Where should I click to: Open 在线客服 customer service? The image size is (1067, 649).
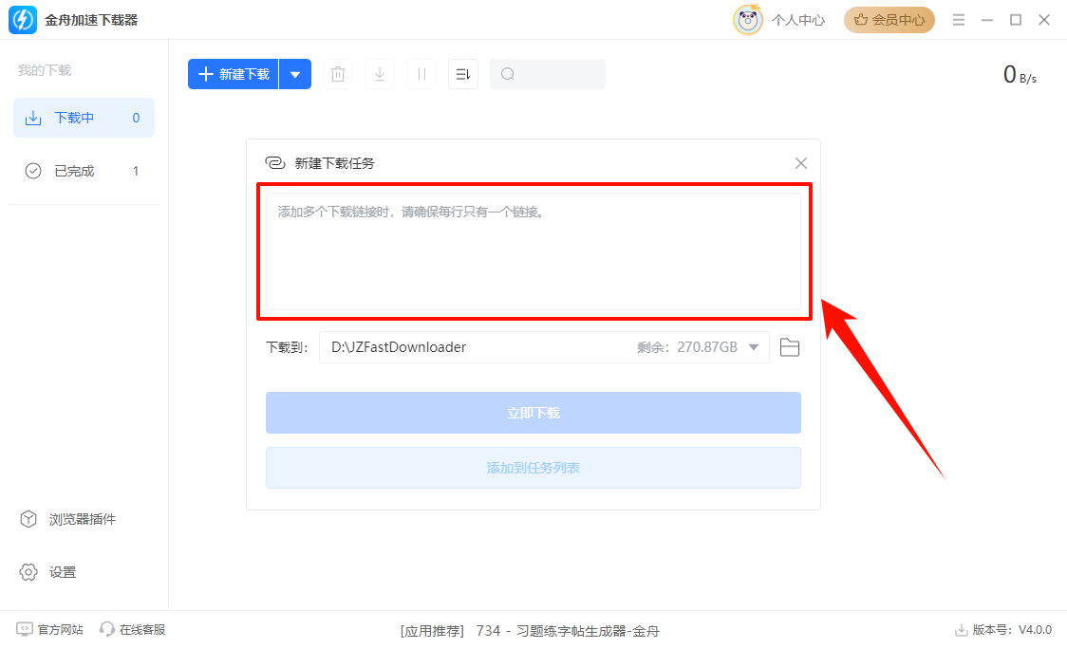pos(133,628)
